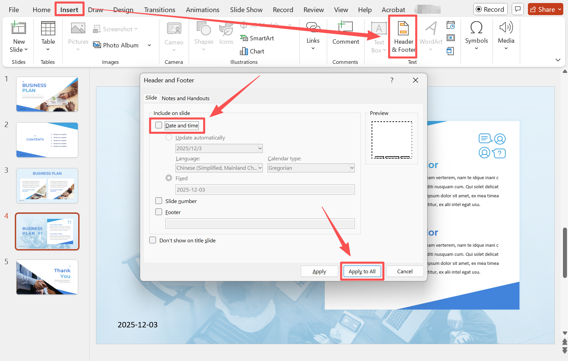Expand the Text Box dropdown arrow
568x361 pixels.
[x=384, y=50]
